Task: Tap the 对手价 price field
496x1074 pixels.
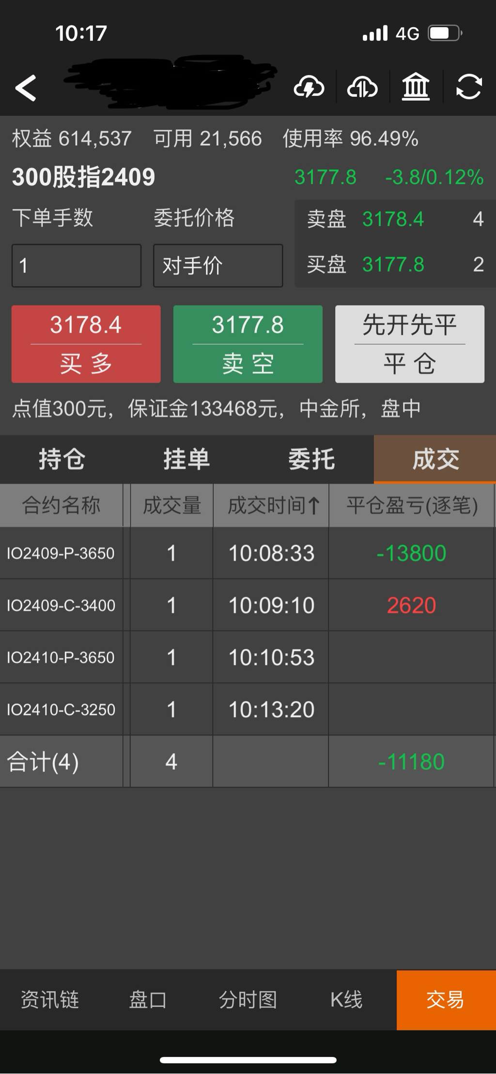Action: [218, 265]
